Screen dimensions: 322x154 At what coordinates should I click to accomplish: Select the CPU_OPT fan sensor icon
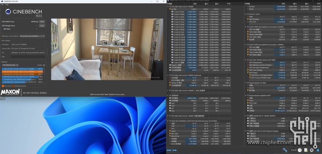point(248,22)
